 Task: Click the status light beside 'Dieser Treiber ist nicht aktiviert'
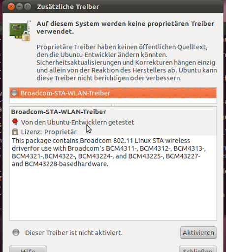click(16, 232)
